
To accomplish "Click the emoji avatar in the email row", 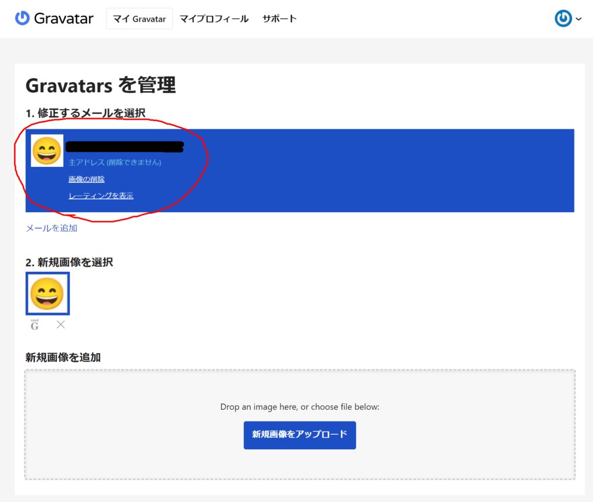I will tap(47, 151).
